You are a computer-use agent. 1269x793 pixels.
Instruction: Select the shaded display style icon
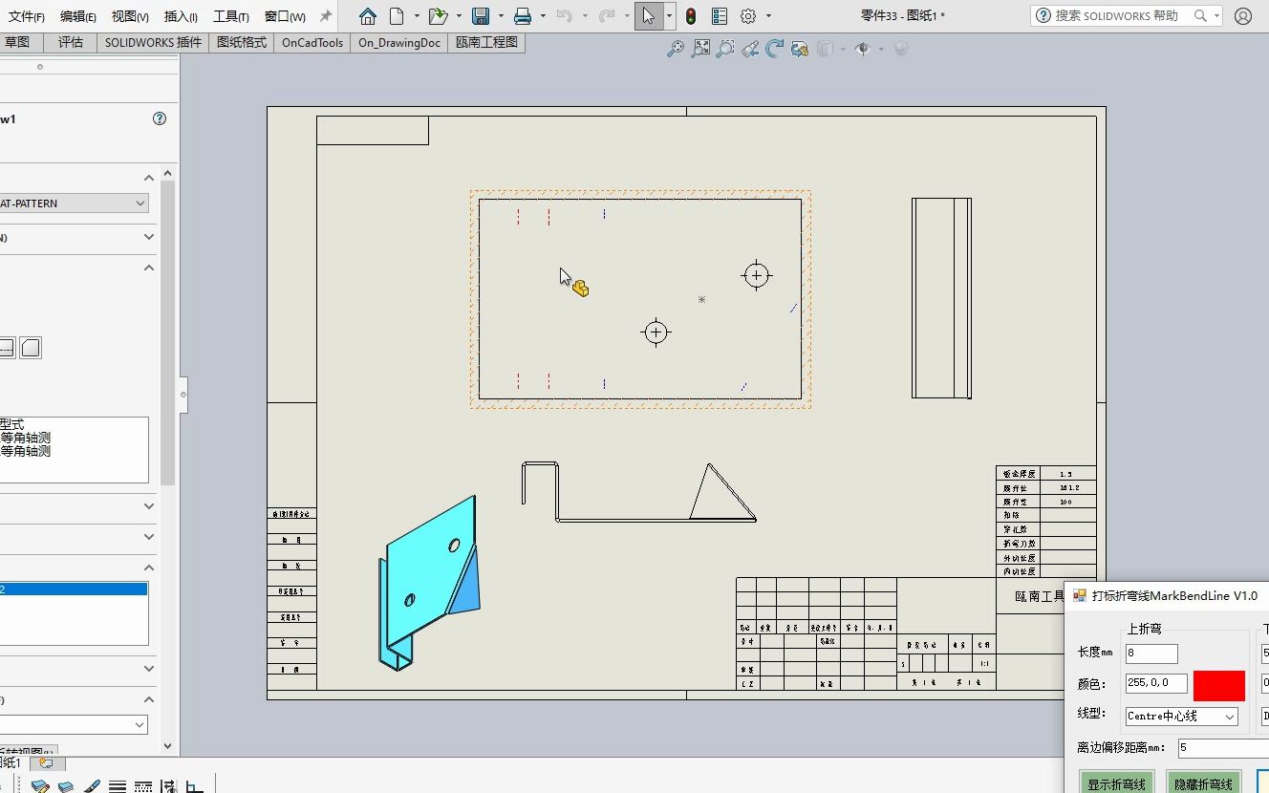point(31,348)
